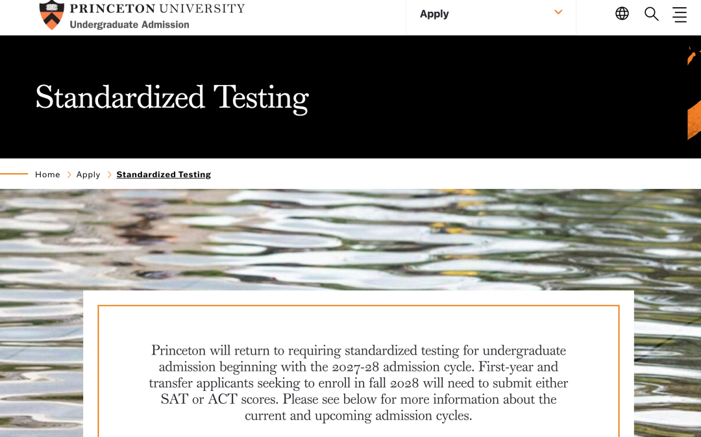Go to Undergraduate Admission homepage link
701x437 pixels.
pyautogui.click(x=129, y=25)
